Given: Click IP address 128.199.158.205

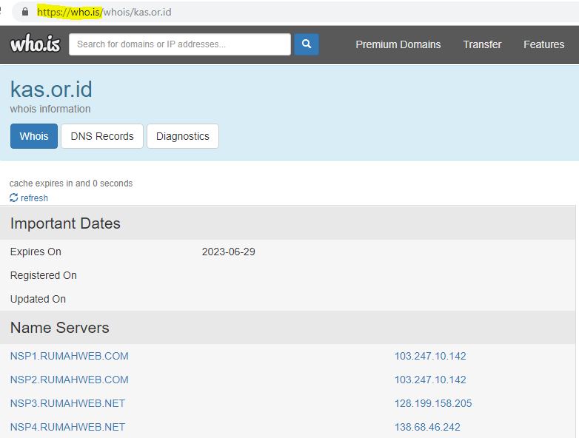Looking at the screenshot, I should click(x=432, y=403).
